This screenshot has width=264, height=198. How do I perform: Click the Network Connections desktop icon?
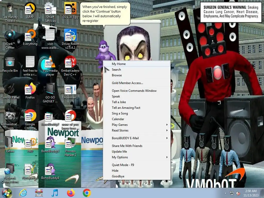(10, 174)
